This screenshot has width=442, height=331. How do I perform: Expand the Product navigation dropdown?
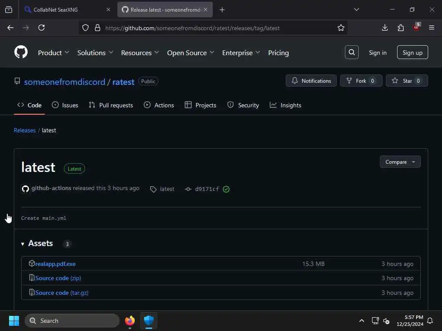pyautogui.click(x=54, y=53)
